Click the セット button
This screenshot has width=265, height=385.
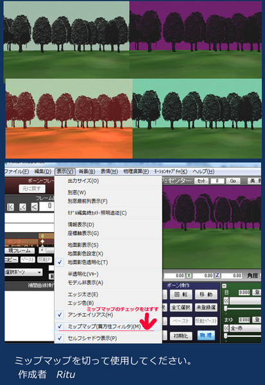click(x=201, y=181)
